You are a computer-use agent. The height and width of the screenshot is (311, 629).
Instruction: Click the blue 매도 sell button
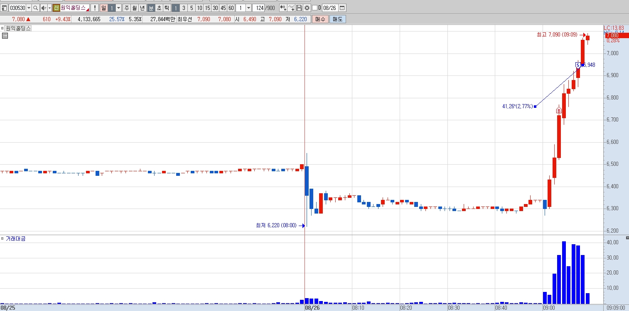(x=337, y=19)
